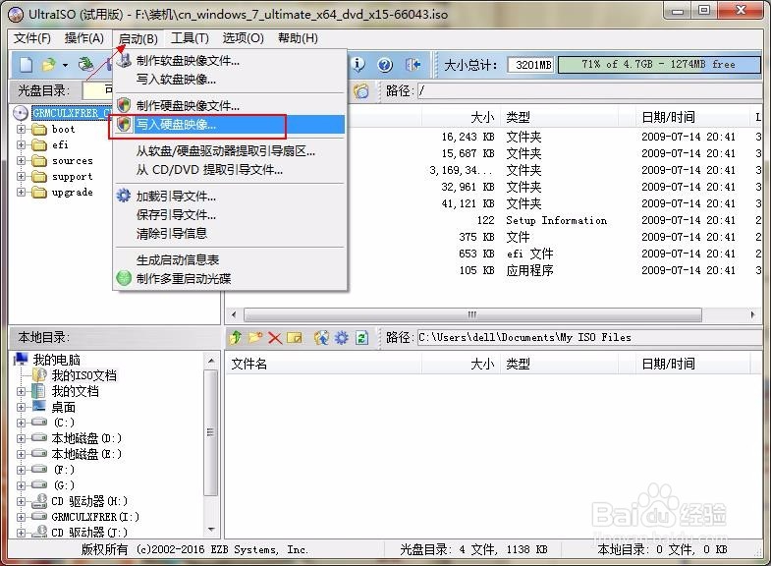Click the upper 路径 field showing /
The width and height of the screenshot is (771, 566).
[589, 90]
